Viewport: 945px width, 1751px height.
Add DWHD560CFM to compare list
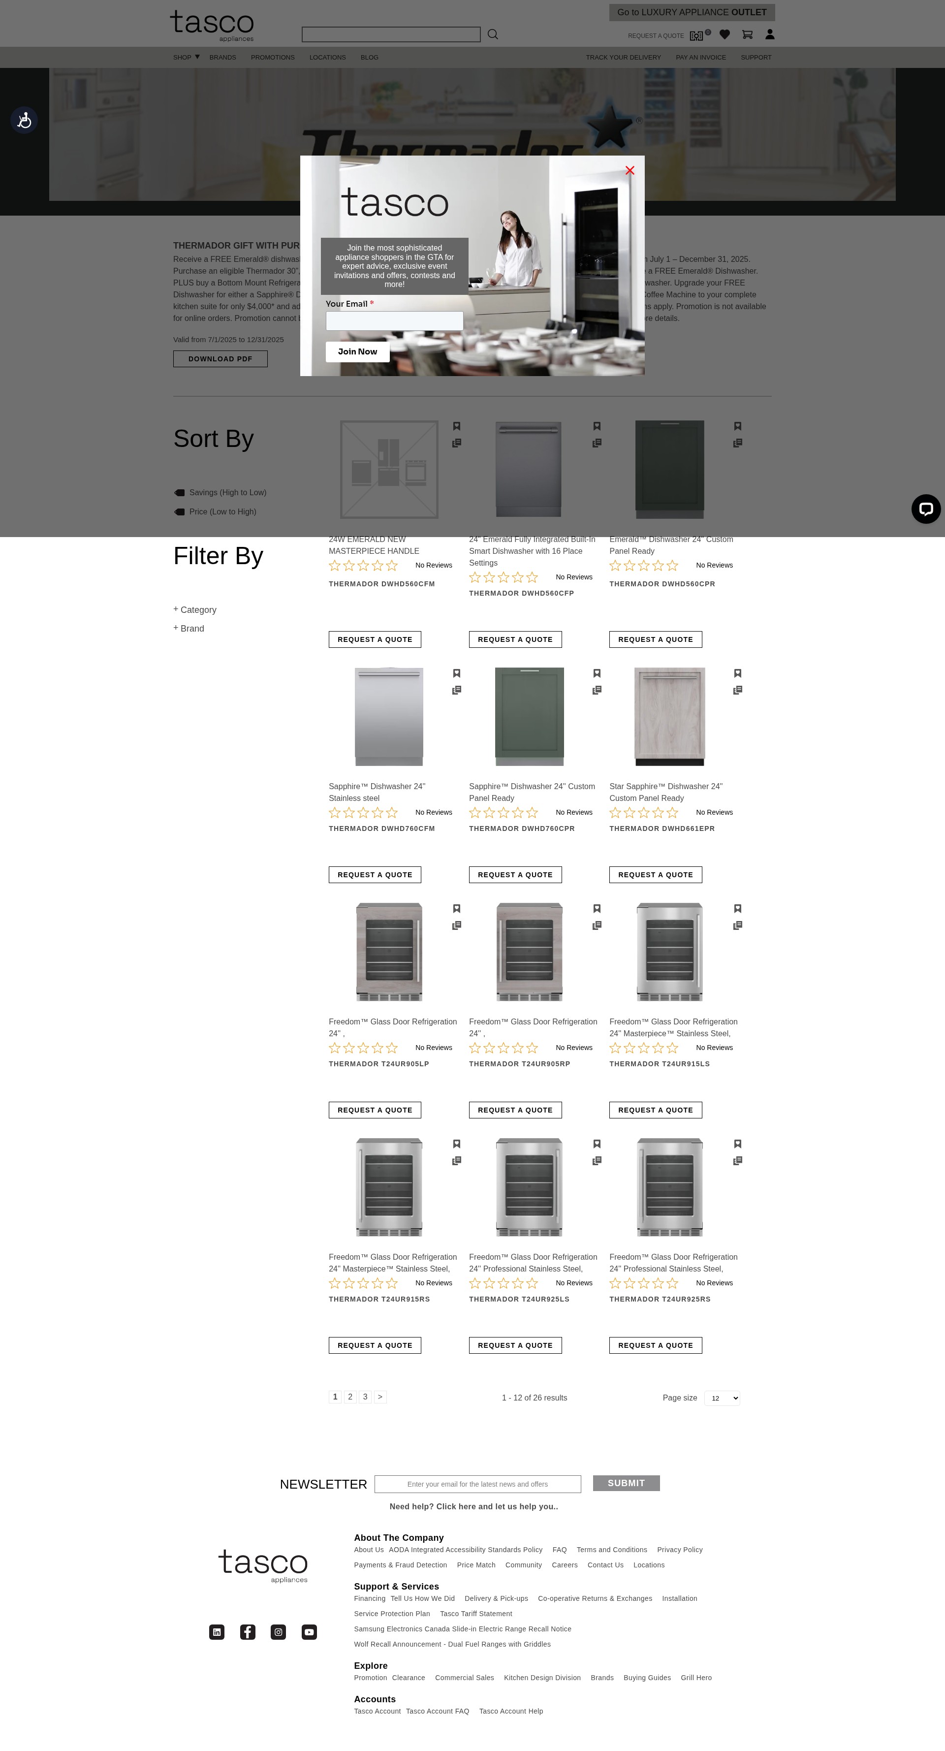[x=457, y=443]
